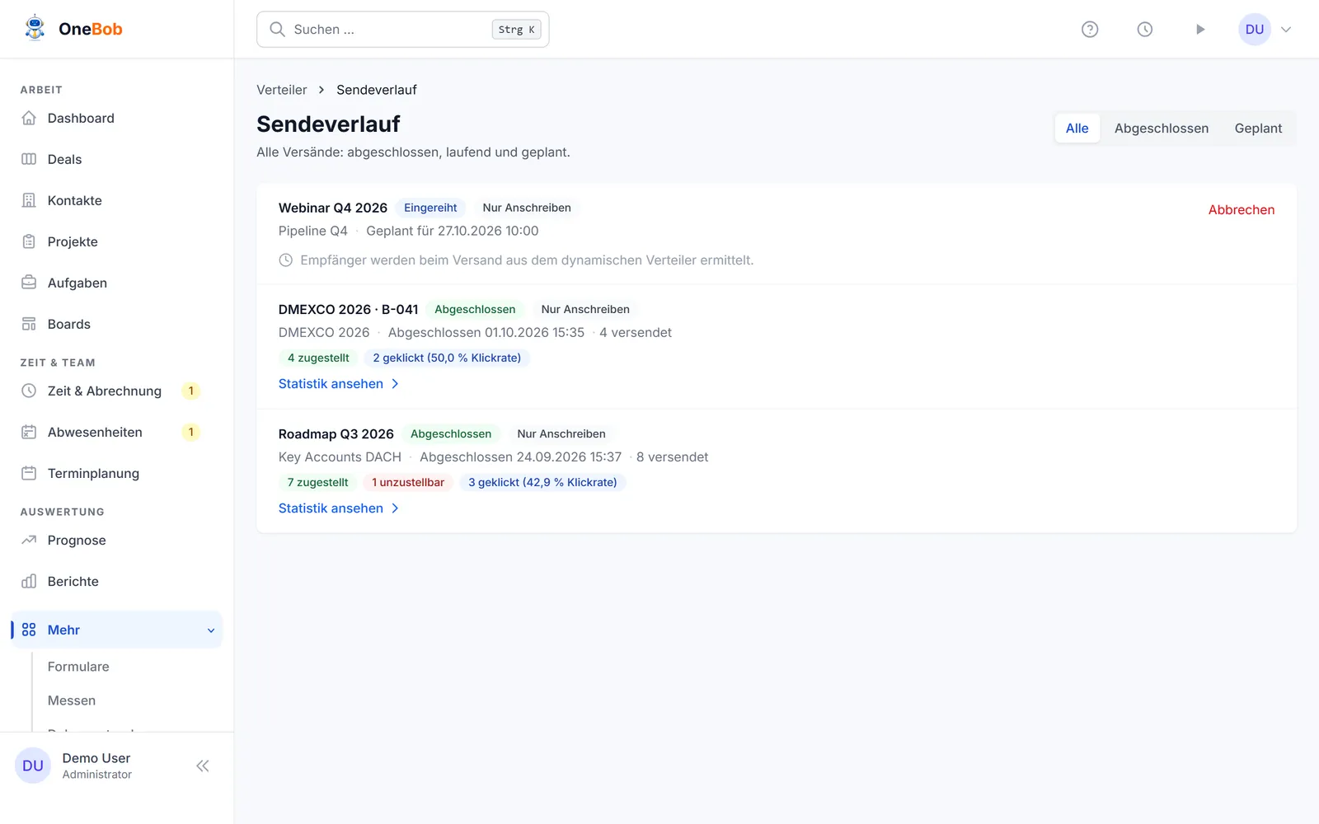
Task: Click the search magnifier icon
Action: [x=278, y=30]
